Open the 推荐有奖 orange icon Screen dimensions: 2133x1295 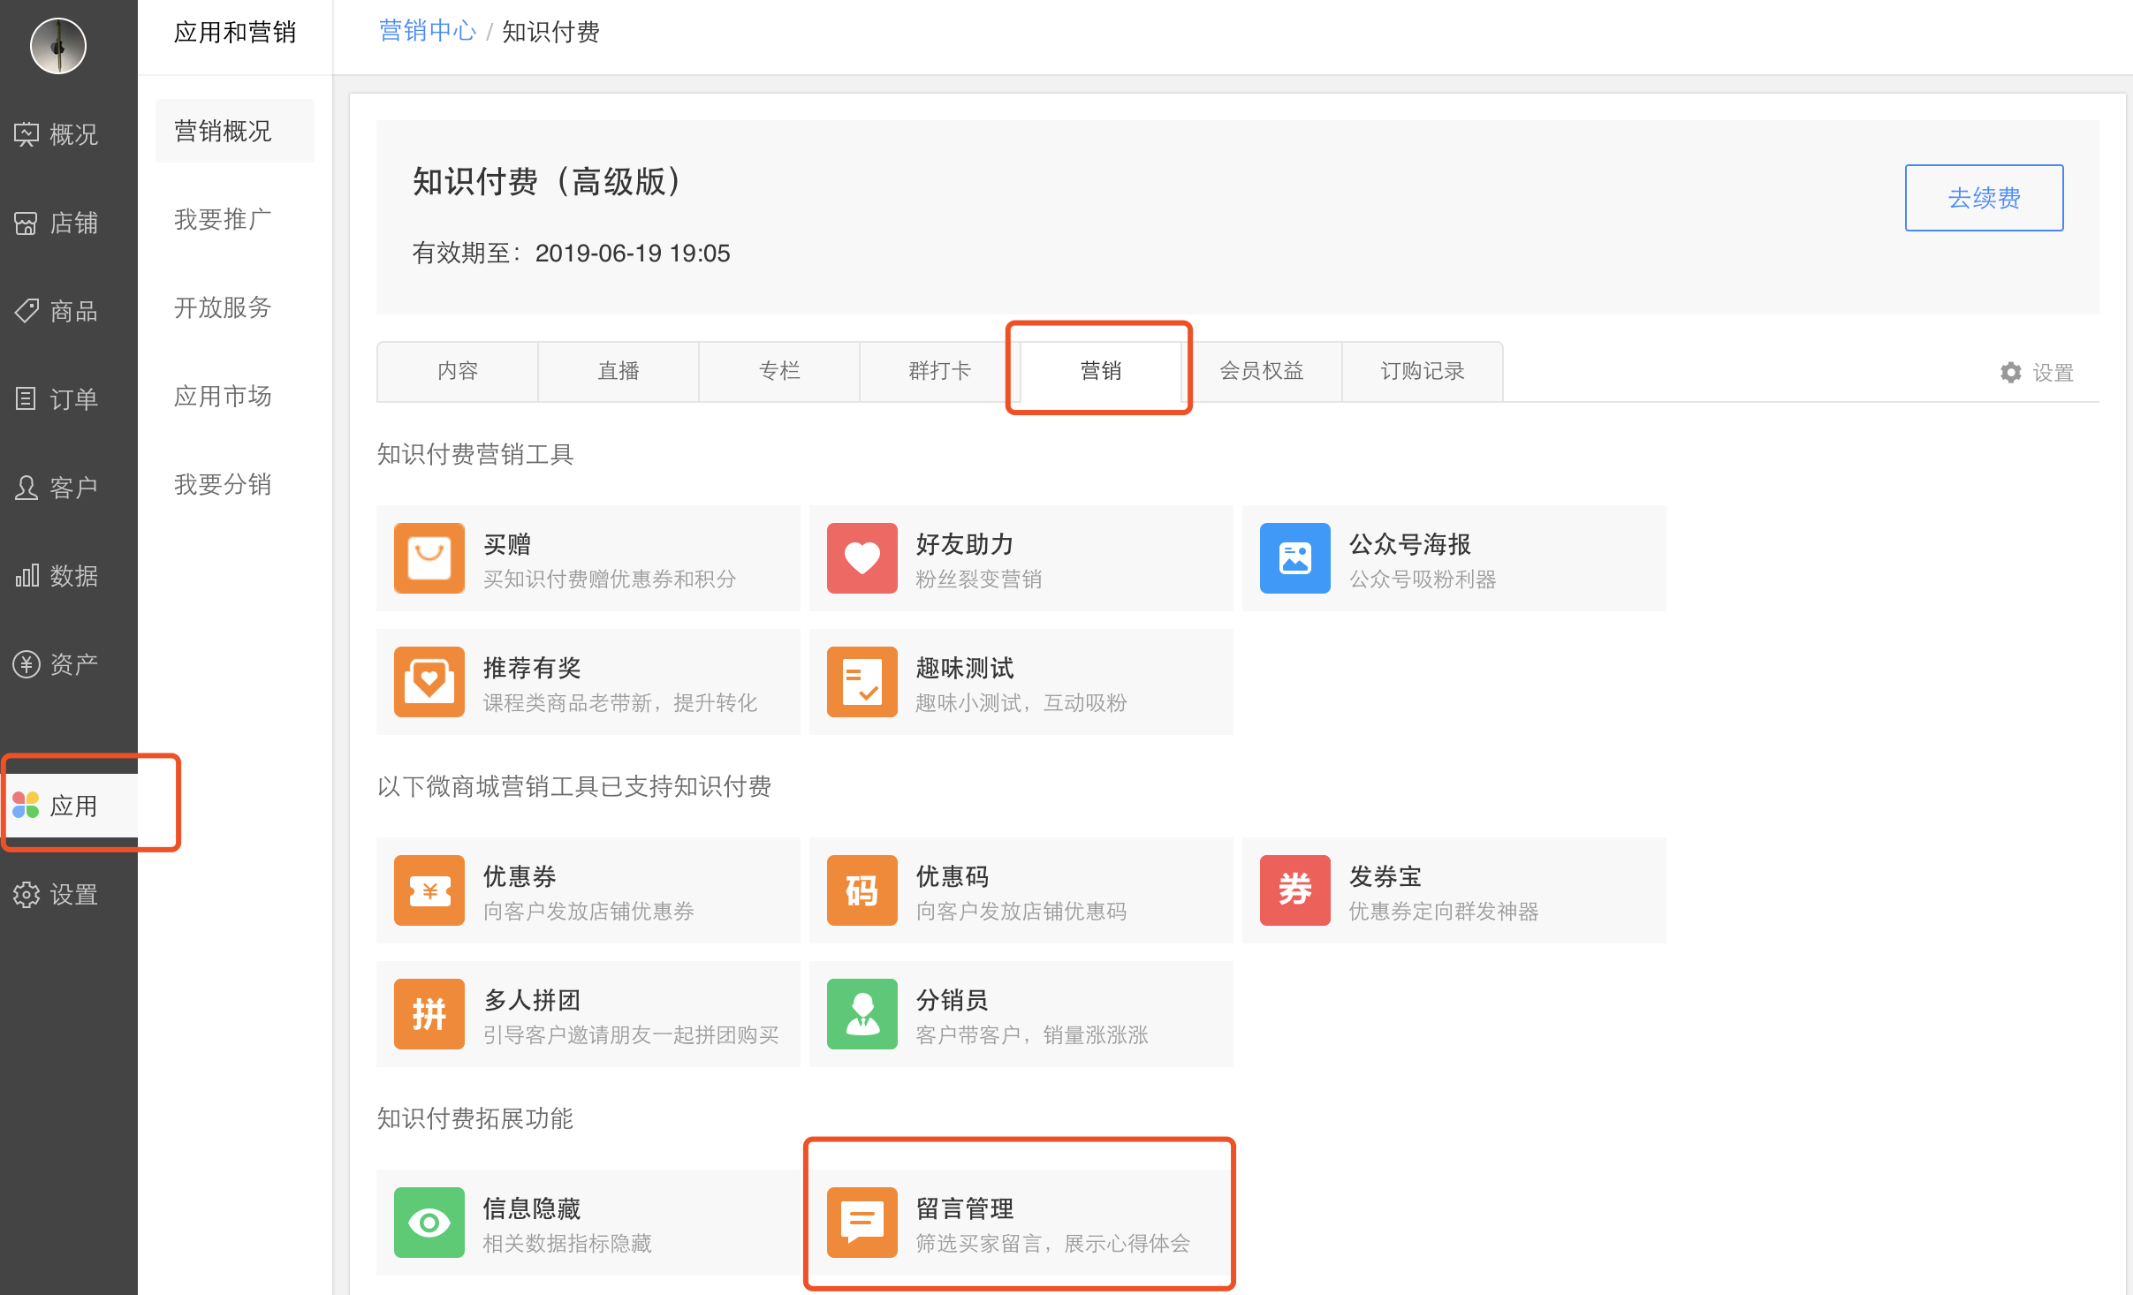(429, 681)
